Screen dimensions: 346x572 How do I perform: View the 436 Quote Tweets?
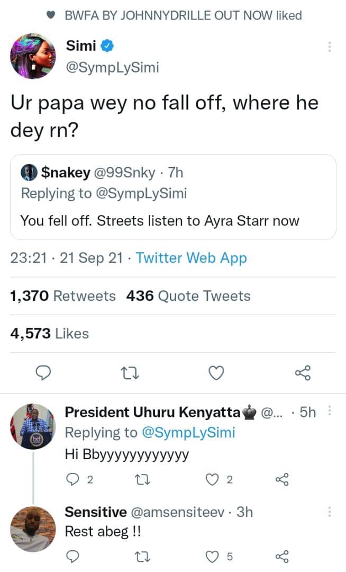(188, 296)
